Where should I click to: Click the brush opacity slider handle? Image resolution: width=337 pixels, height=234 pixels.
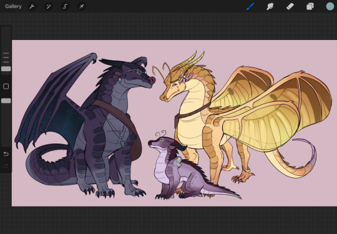pyautogui.click(x=6, y=101)
